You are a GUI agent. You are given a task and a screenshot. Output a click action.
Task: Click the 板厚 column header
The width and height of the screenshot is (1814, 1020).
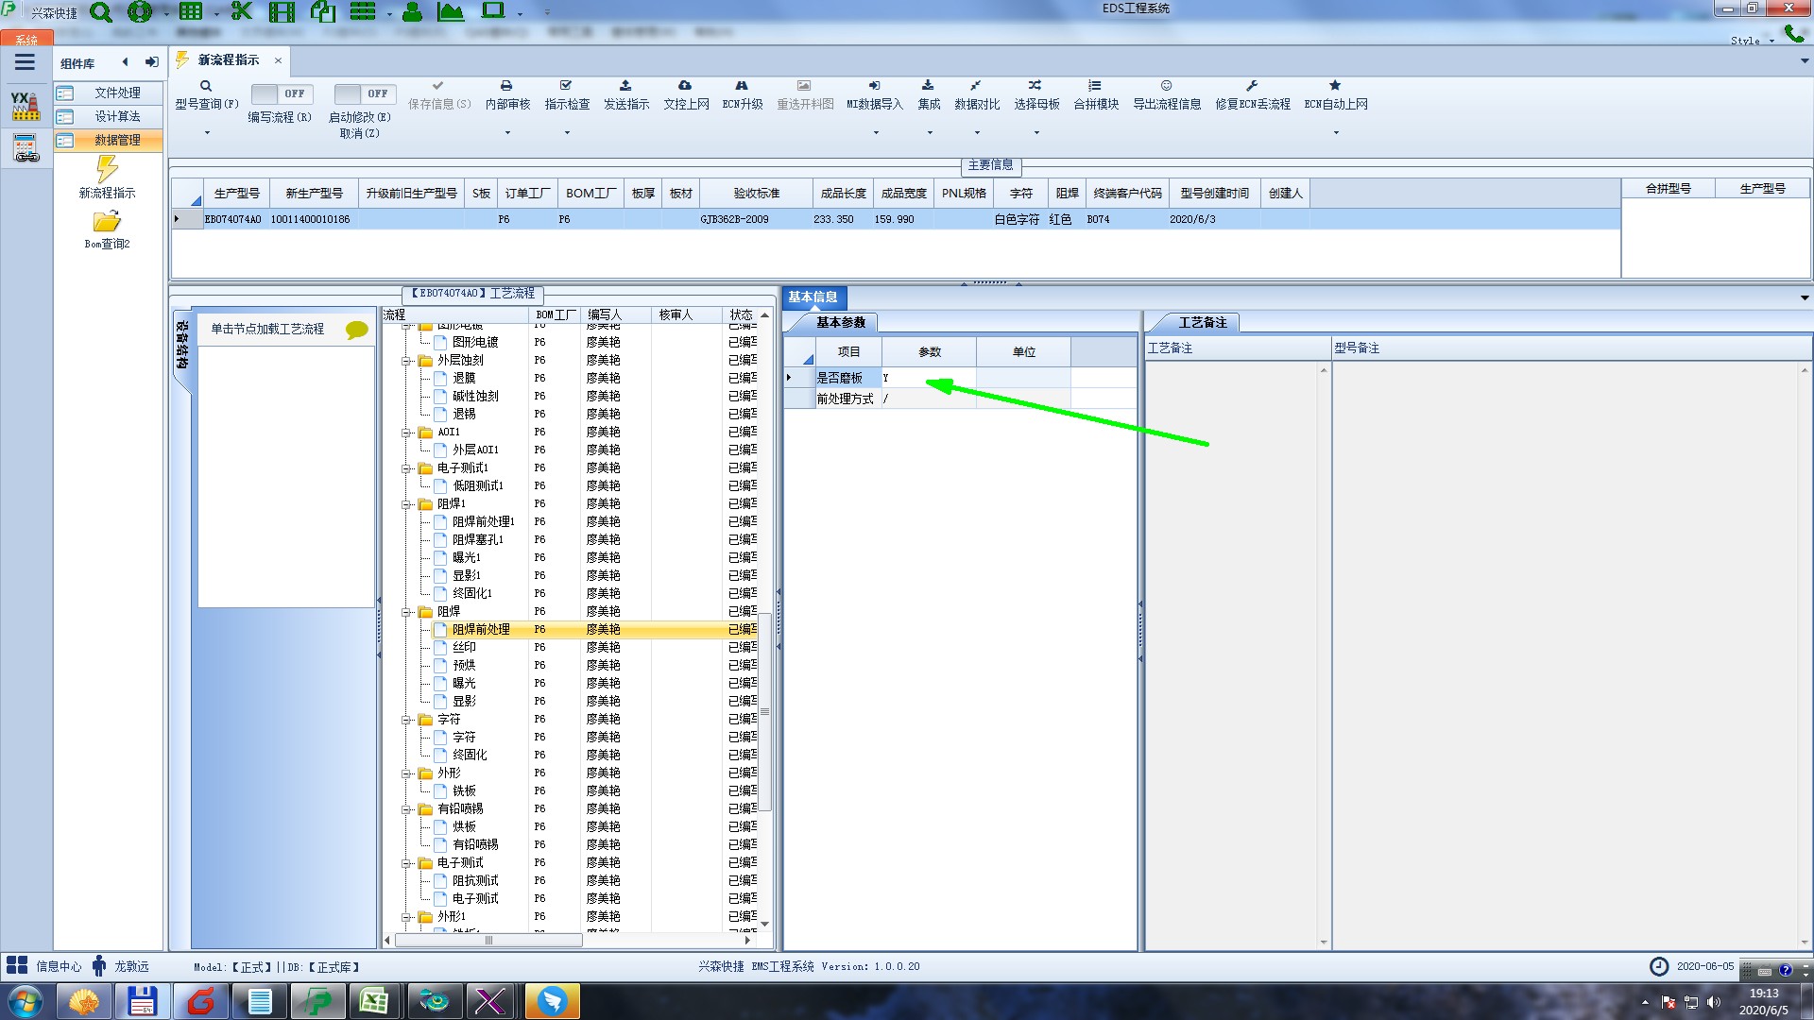coord(643,194)
